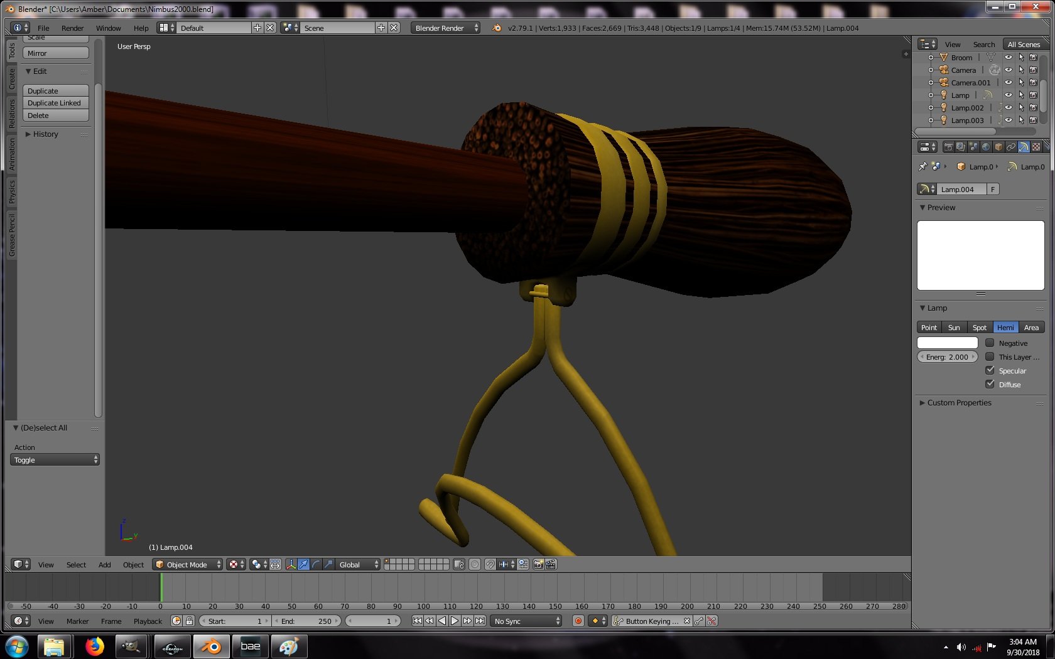Click the OpenGL render image camera icon

tap(538, 564)
